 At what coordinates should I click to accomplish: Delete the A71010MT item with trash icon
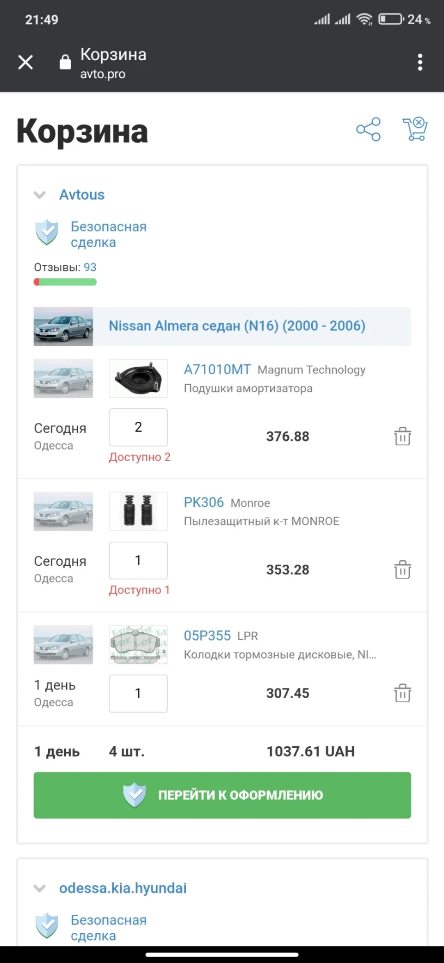402,436
